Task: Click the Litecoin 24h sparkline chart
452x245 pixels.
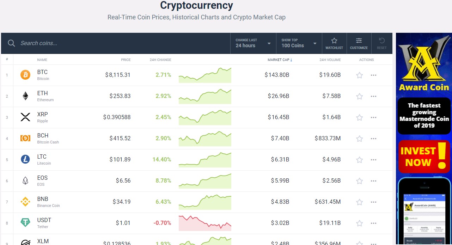Action: [x=205, y=159]
